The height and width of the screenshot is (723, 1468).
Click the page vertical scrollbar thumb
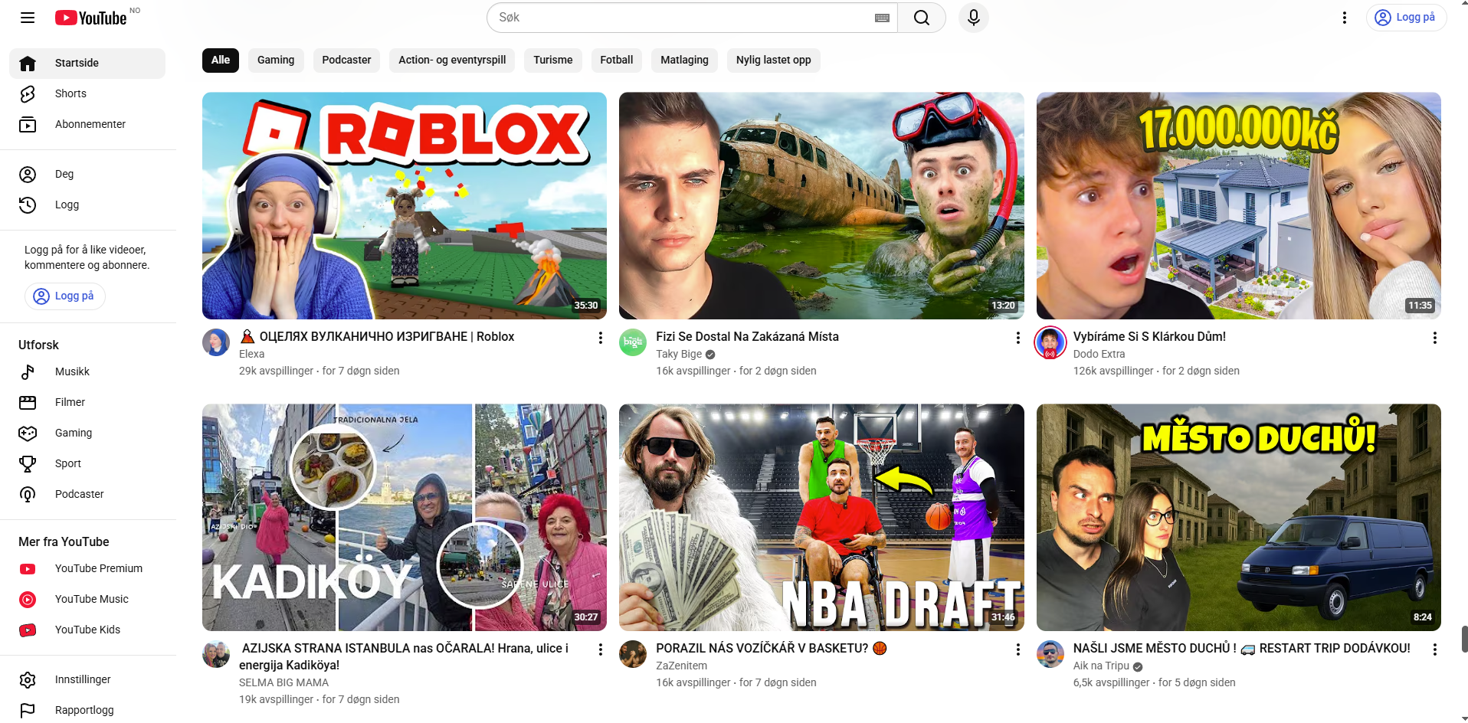coord(1464,639)
